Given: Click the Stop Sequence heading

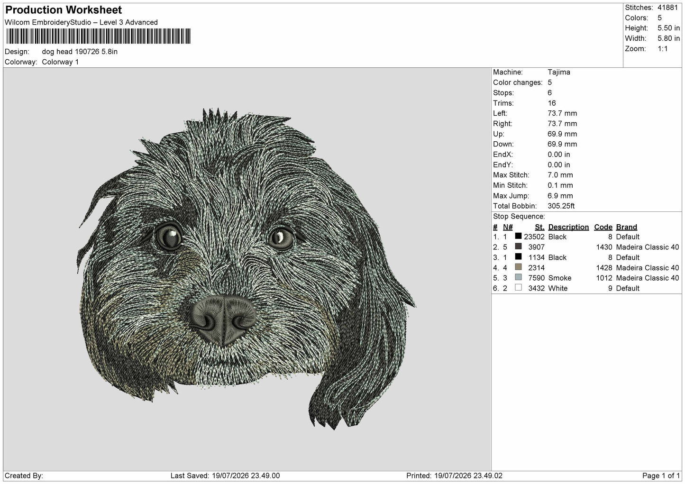Looking at the screenshot, I should [x=519, y=217].
